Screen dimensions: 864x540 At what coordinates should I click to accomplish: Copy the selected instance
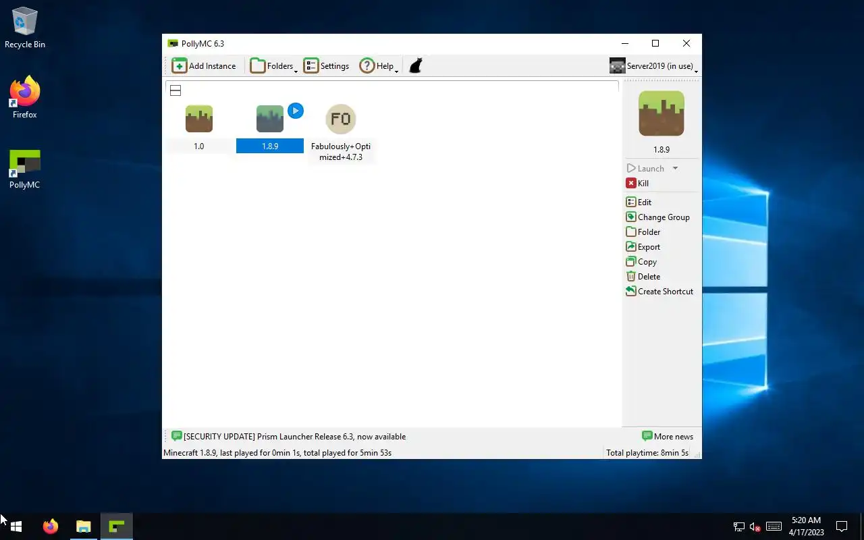click(641, 261)
